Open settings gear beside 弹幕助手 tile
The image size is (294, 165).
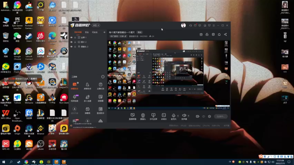point(78,83)
